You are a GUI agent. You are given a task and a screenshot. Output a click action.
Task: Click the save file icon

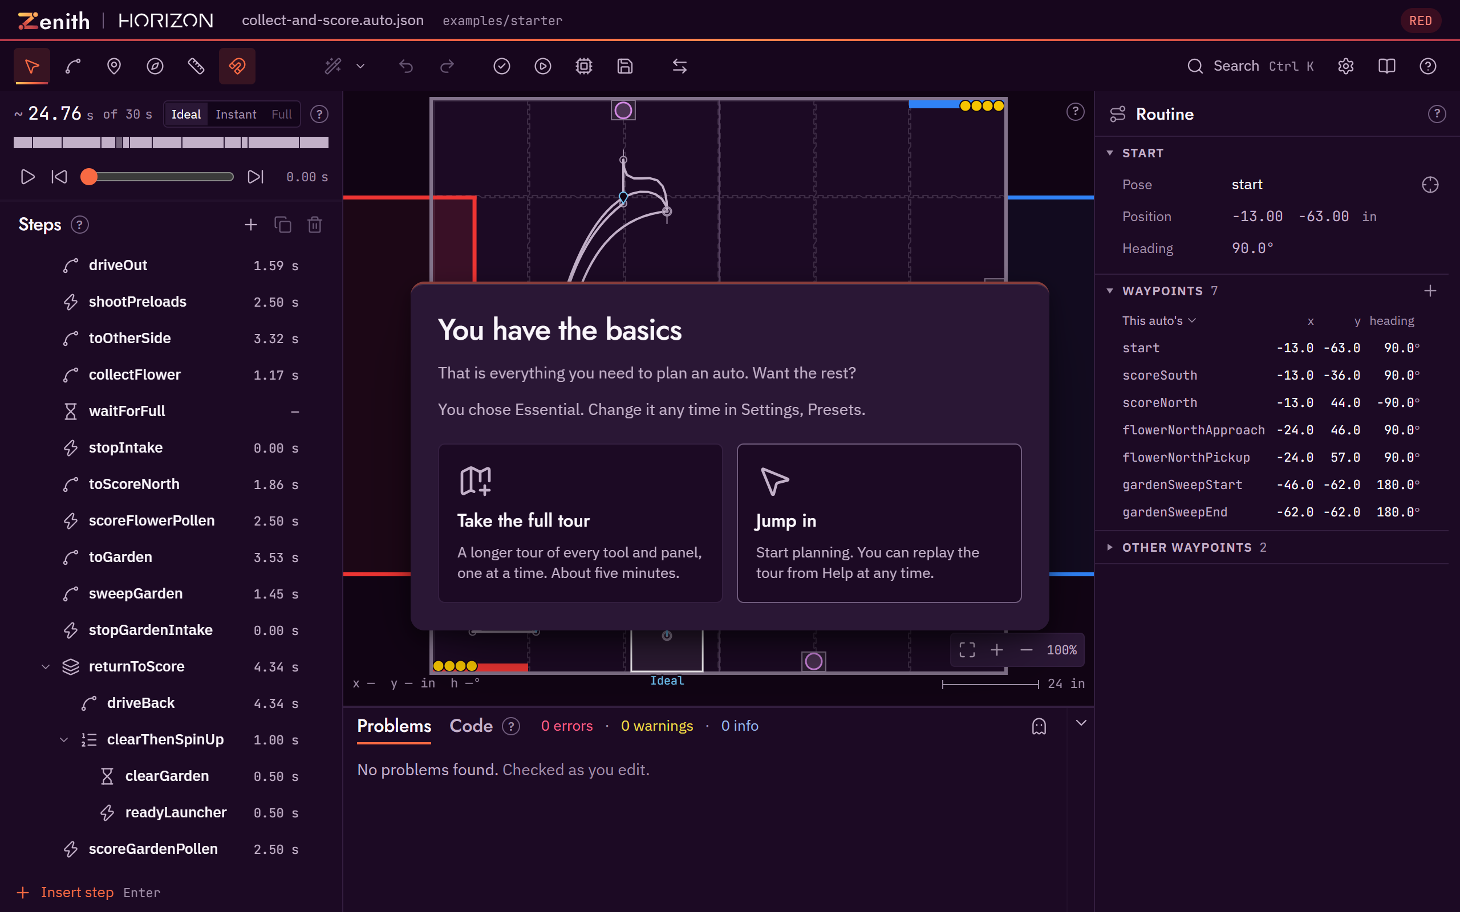pos(625,66)
